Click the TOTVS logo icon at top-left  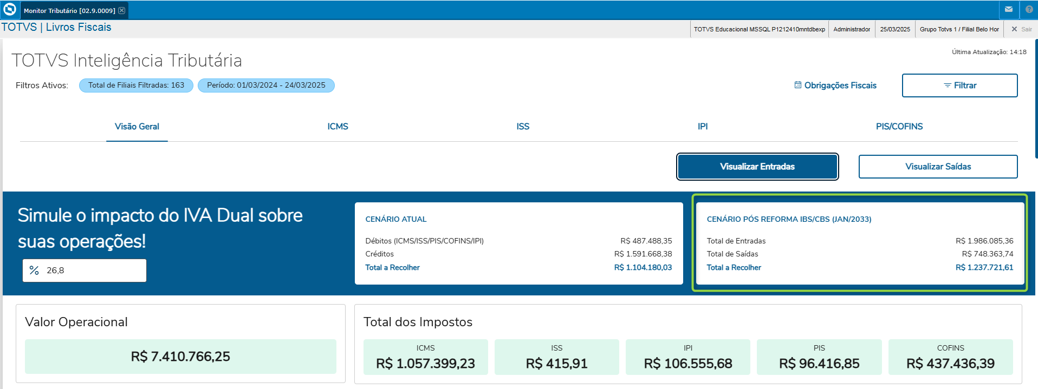click(x=10, y=10)
